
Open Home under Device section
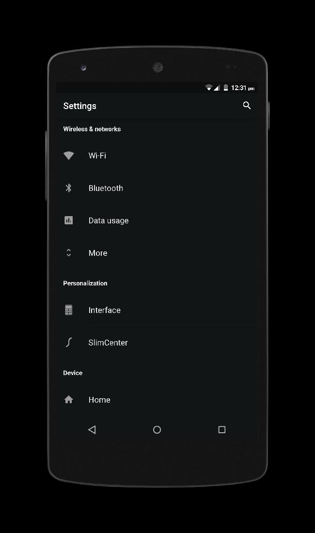point(145,399)
